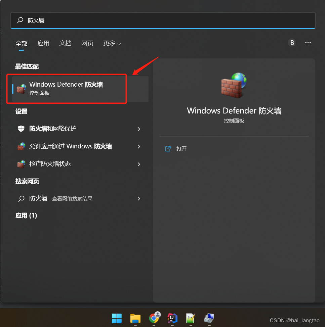325x327 pixels.
Task: Open the Windows Start button
Action: [x=117, y=319]
